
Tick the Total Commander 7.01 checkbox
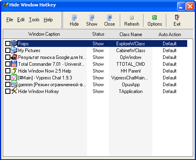[8, 64]
